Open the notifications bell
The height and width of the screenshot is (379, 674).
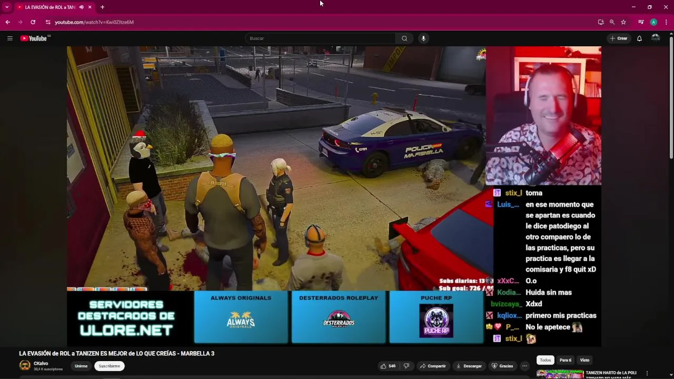pyautogui.click(x=639, y=38)
